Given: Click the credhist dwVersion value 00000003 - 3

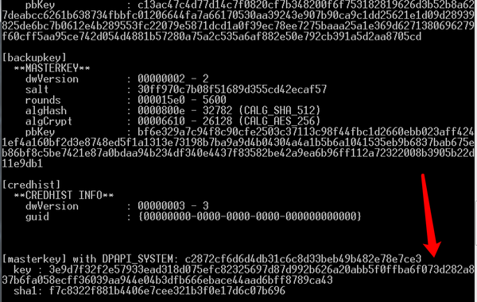Looking at the screenshot, I should [x=173, y=206].
